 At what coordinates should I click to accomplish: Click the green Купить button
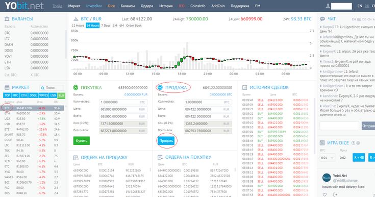coord(82,141)
